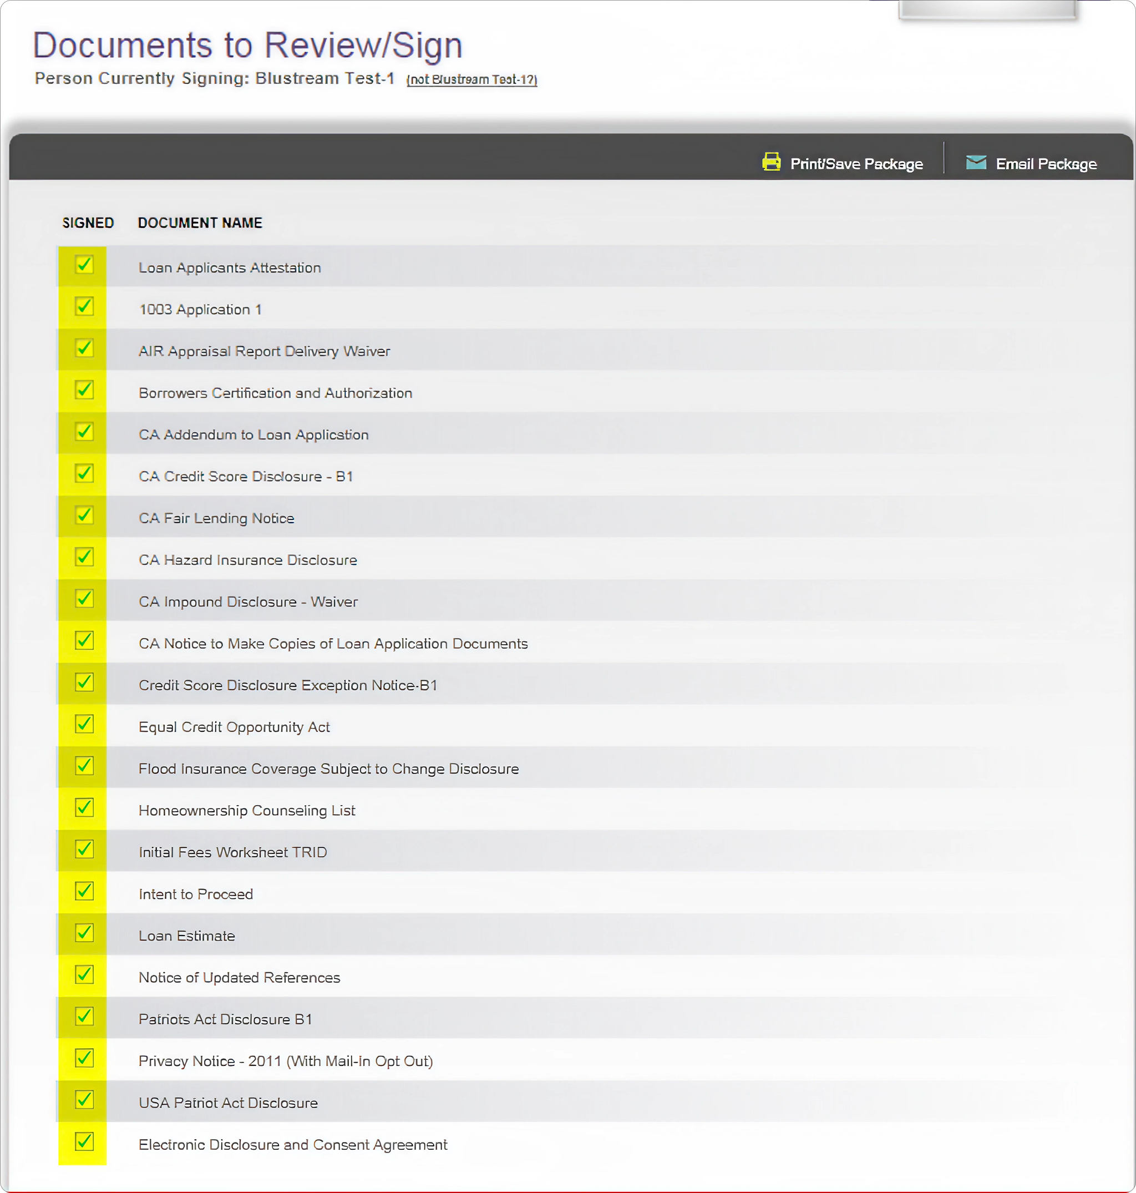Click the envelope Email Package icon
This screenshot has height=1193, width=1136.
pyautogui.click(x=976, y=162)
